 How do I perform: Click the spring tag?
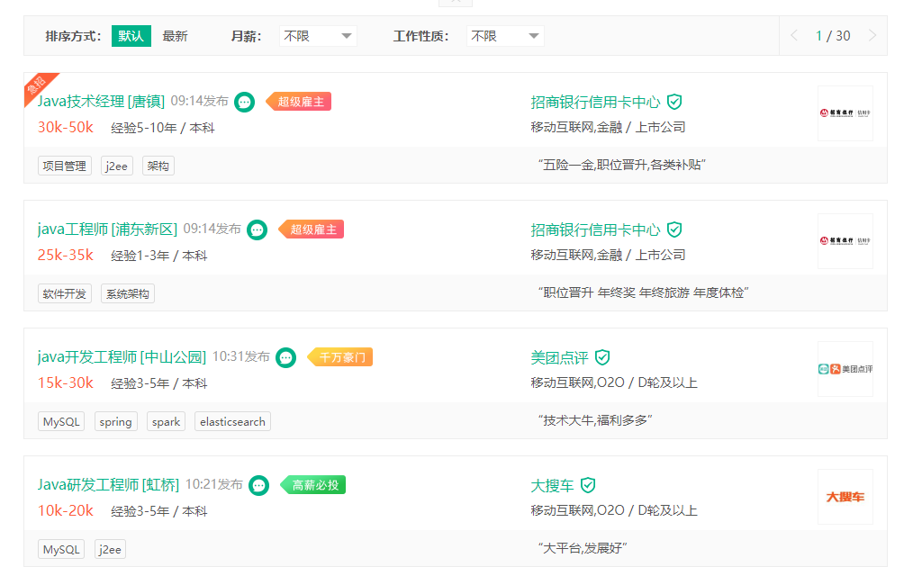[x=116, y=421]
